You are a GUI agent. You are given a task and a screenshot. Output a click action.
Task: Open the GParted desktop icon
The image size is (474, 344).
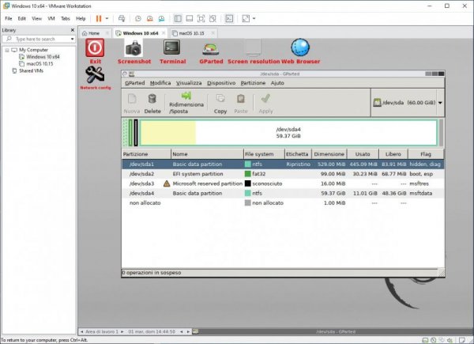(x=211, y=49)
